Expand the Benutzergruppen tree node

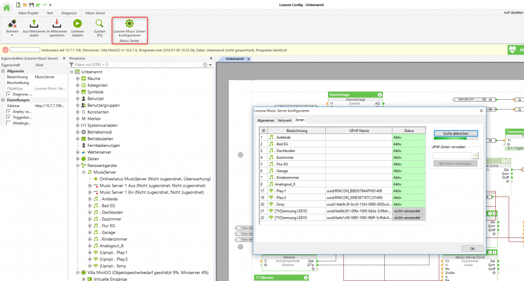[78, 105]
